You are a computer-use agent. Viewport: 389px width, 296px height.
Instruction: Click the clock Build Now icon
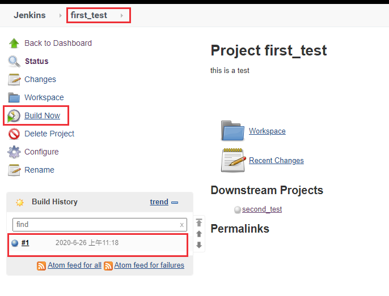(x=14, y=115)
